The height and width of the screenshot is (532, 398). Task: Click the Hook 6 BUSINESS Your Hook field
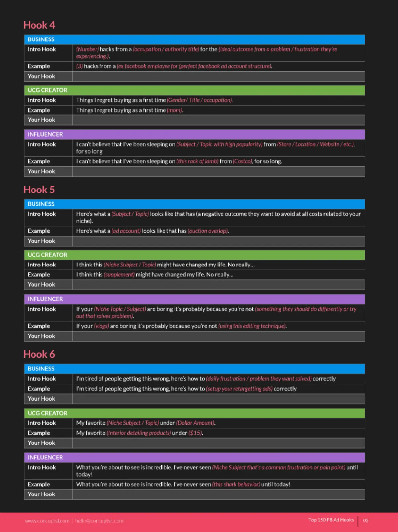(x=219, y=399)
